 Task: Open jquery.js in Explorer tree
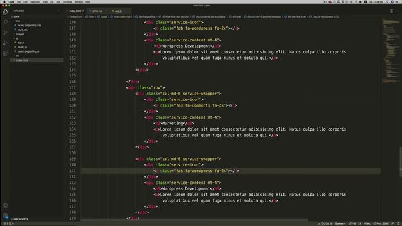pos(23,47)
